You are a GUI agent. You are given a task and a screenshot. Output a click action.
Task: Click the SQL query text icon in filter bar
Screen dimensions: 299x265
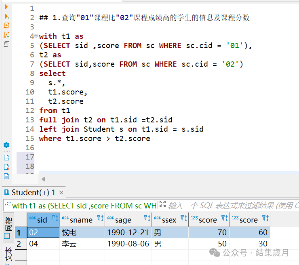pyautogui.click(x=8, y=204)
